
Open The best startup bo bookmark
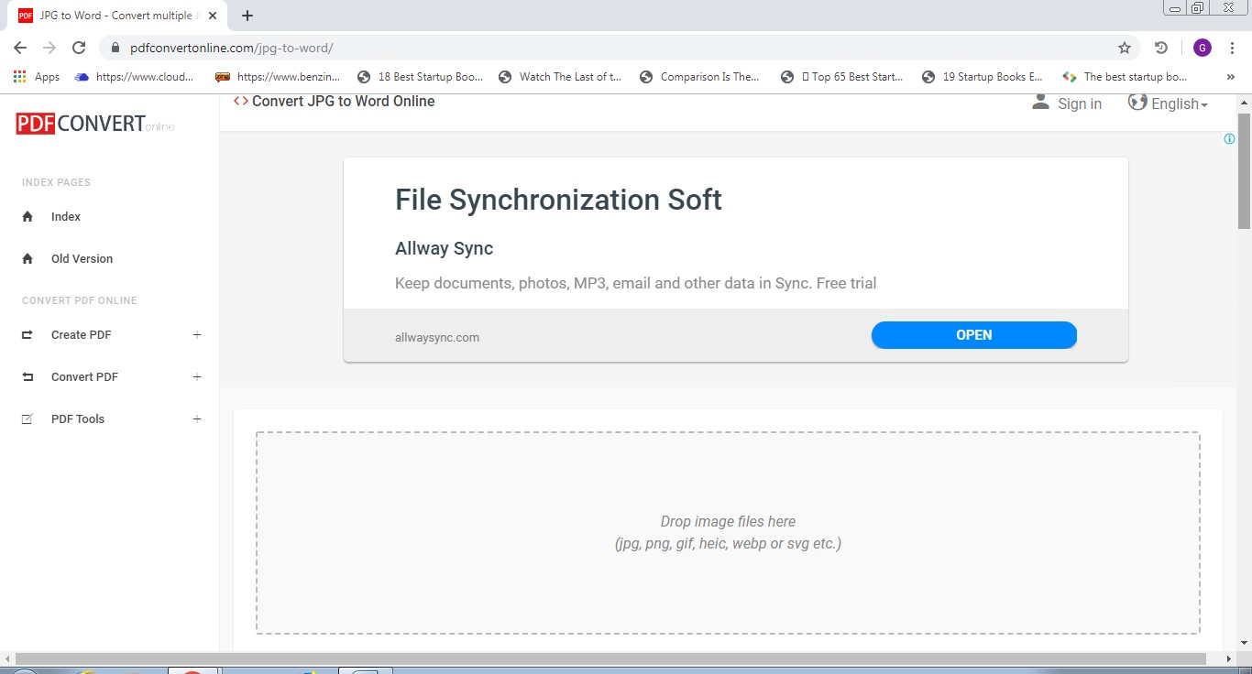[1125, 77]
